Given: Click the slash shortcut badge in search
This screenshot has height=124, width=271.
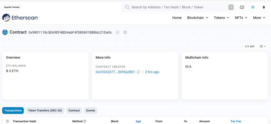Looking at the screenshot, I should click(x=231, y=7).
